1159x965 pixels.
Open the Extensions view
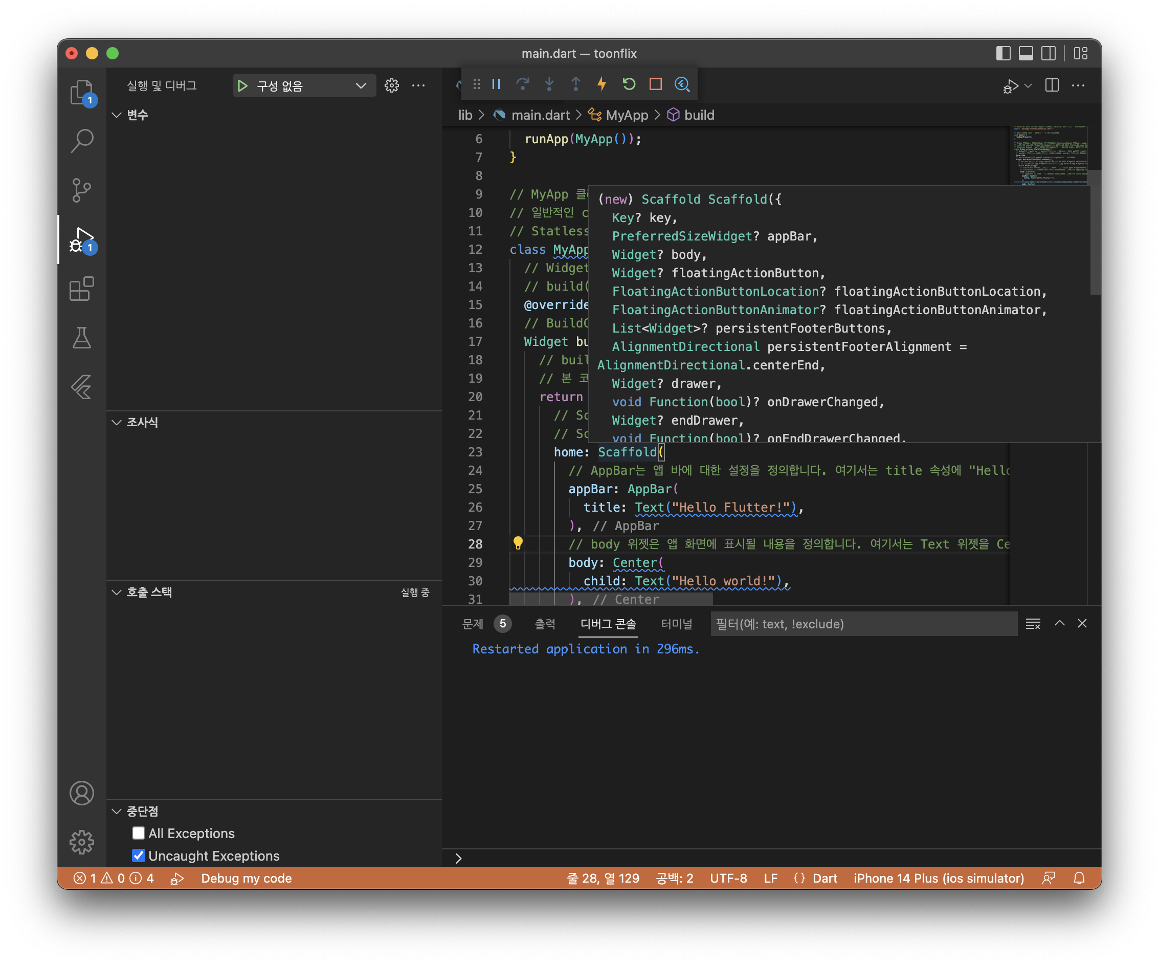82,289
